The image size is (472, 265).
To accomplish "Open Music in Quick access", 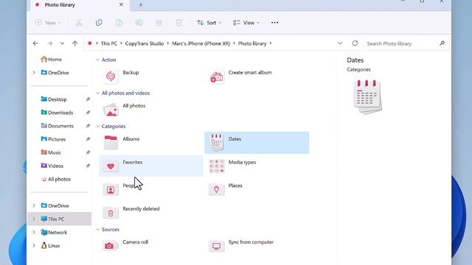I will 51,152.
